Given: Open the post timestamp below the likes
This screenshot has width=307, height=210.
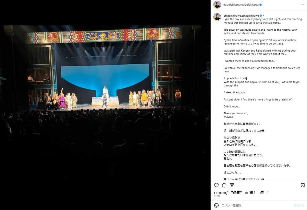Looking at the screenshot, I should pos(217,196).
